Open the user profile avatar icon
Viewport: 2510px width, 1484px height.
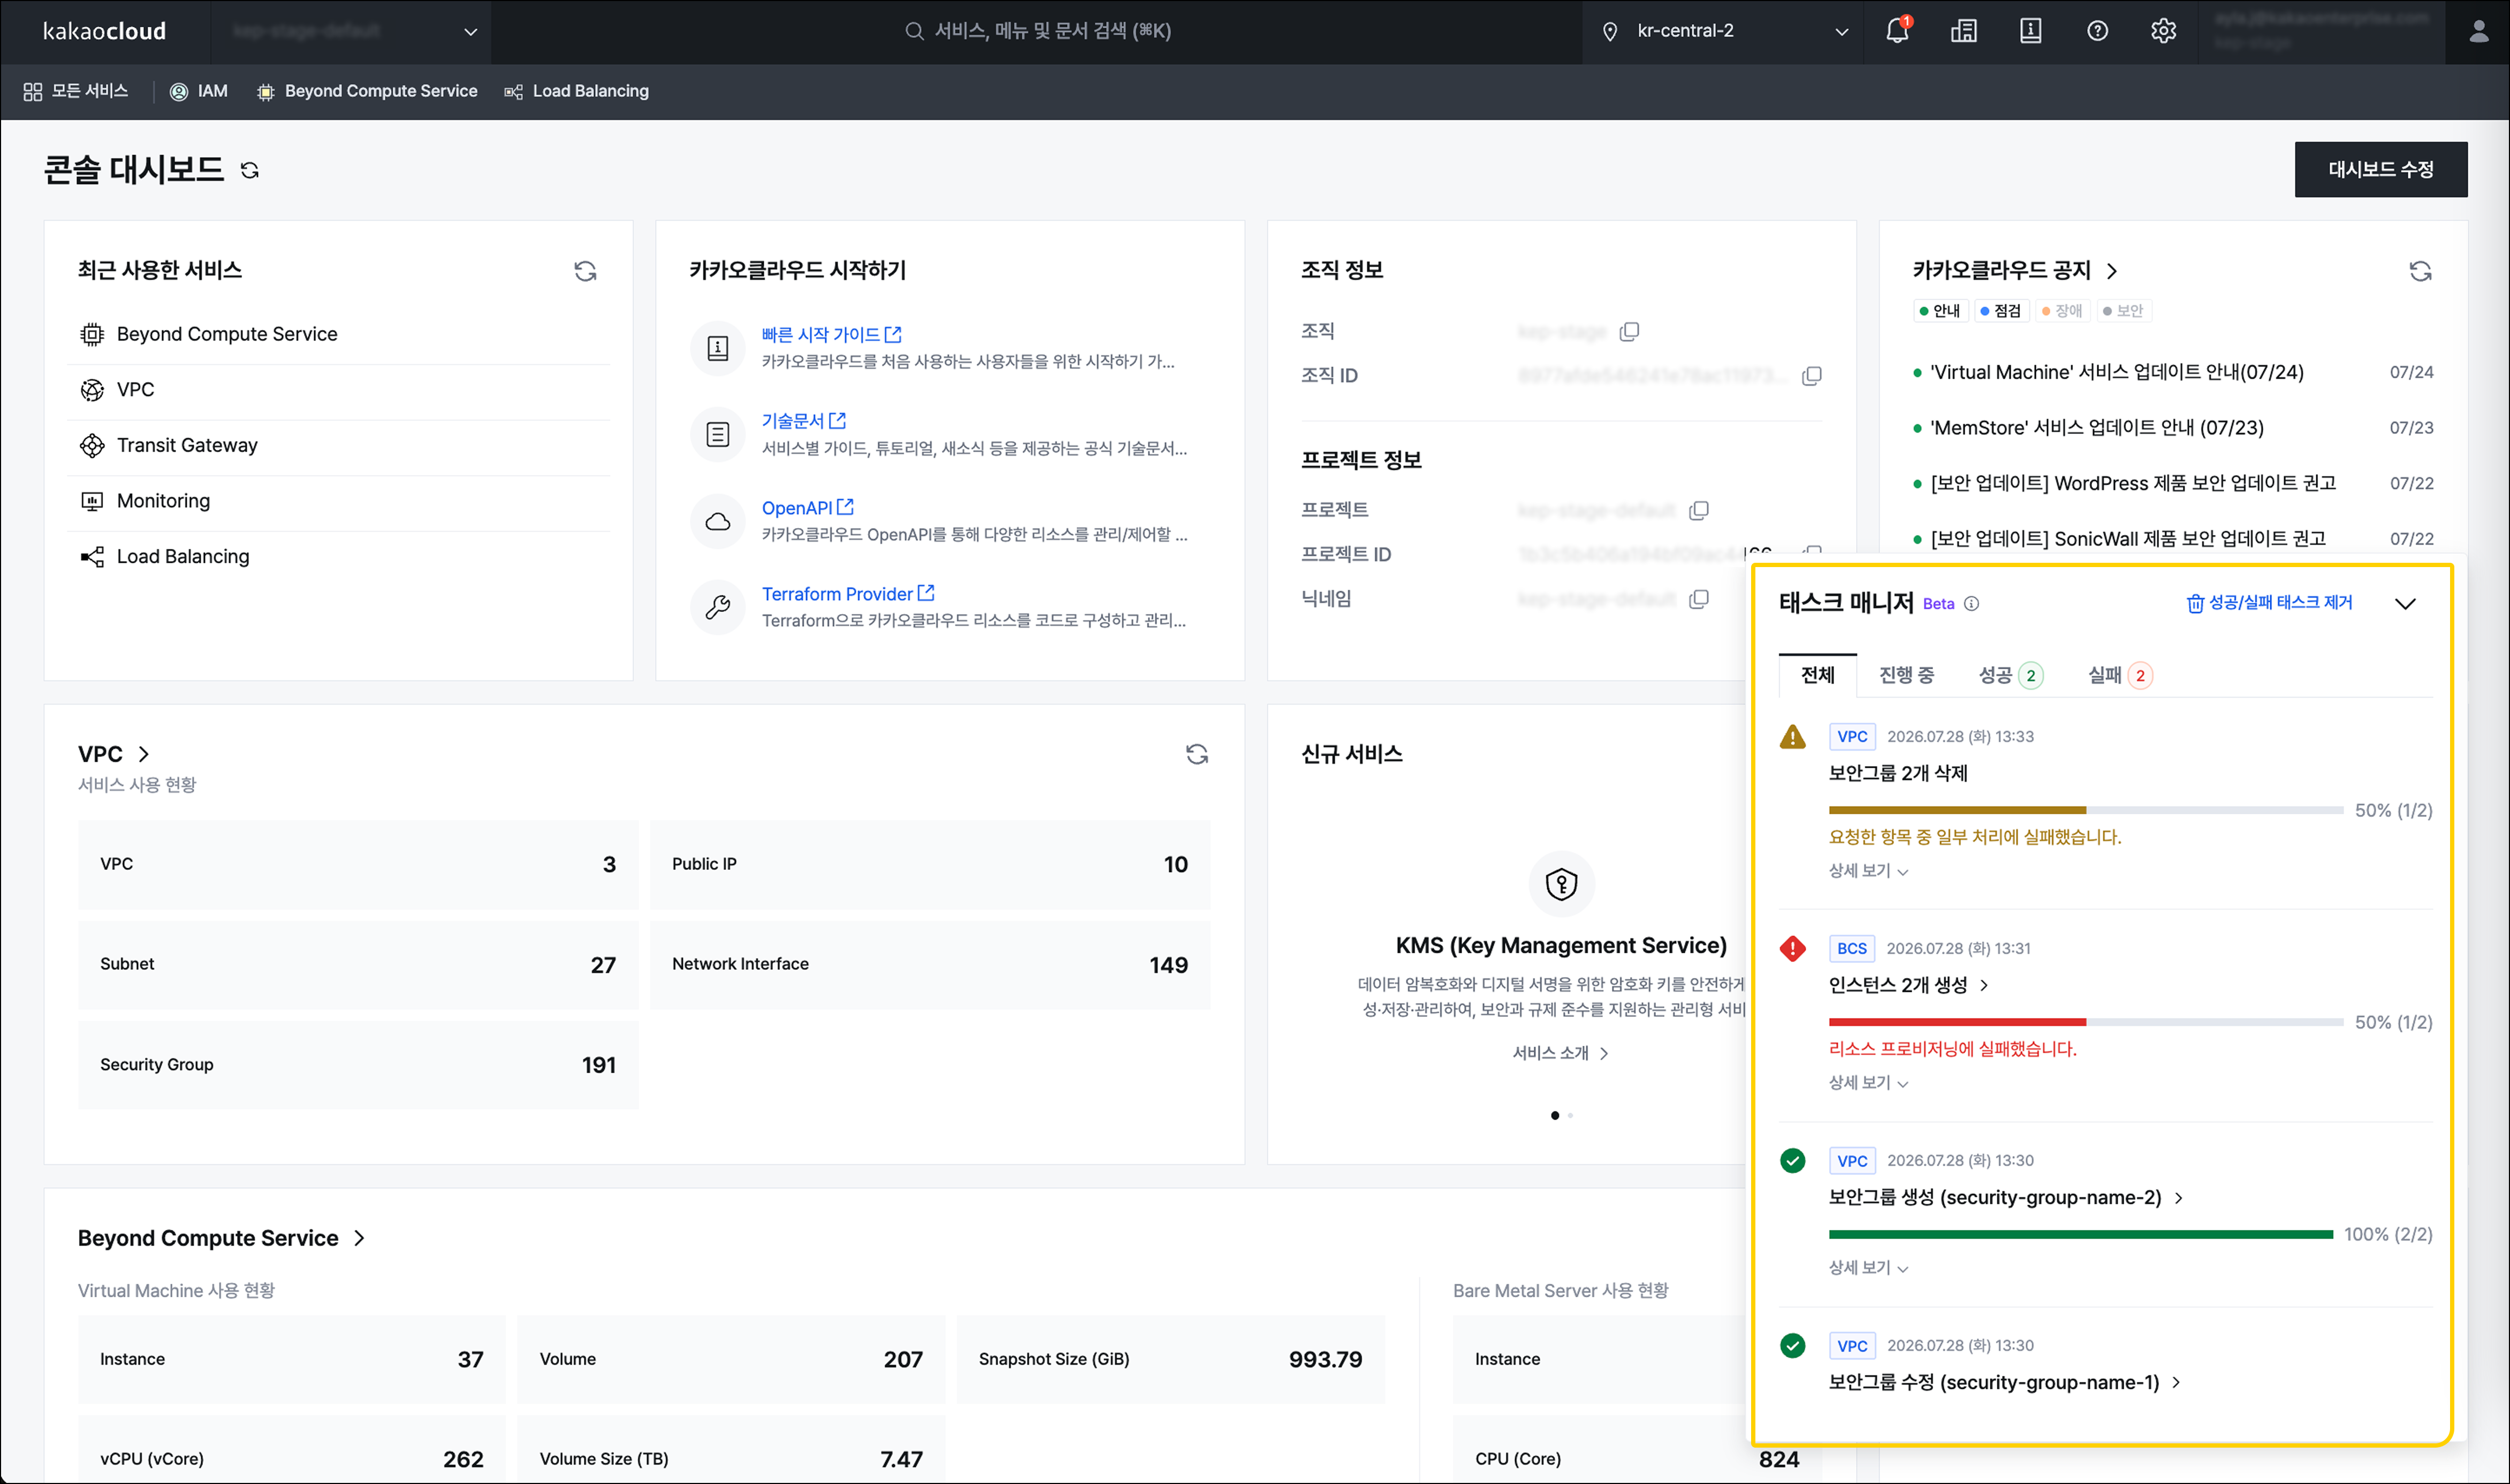click(2478, 32)
